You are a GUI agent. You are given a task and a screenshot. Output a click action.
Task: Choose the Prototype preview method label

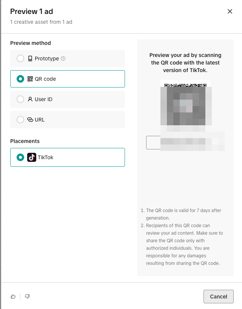(x=47, y=58)
